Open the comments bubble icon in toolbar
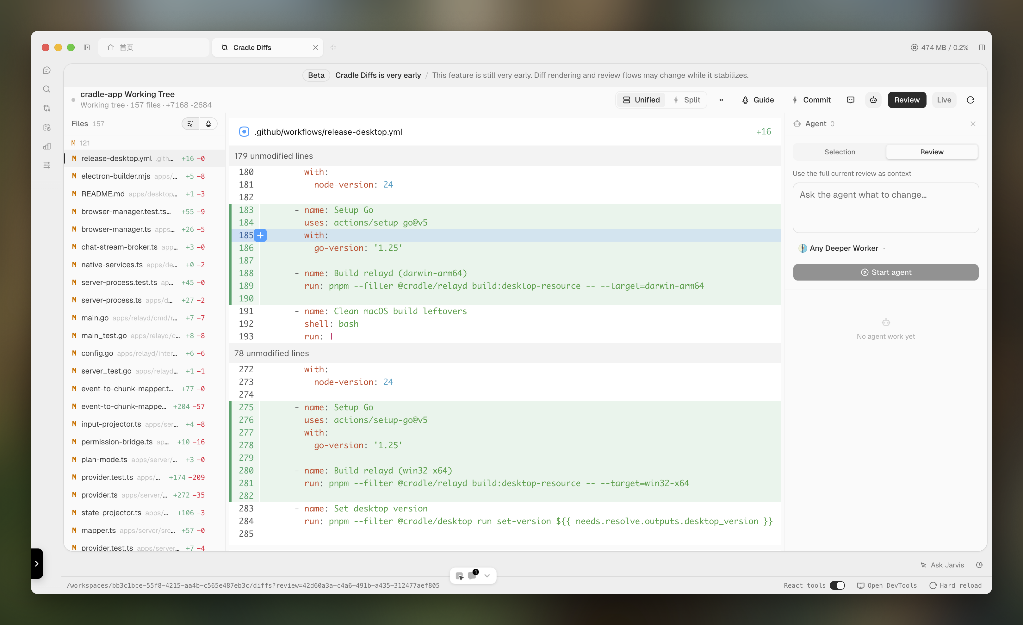1023x625 pixels. pos(851,100)
